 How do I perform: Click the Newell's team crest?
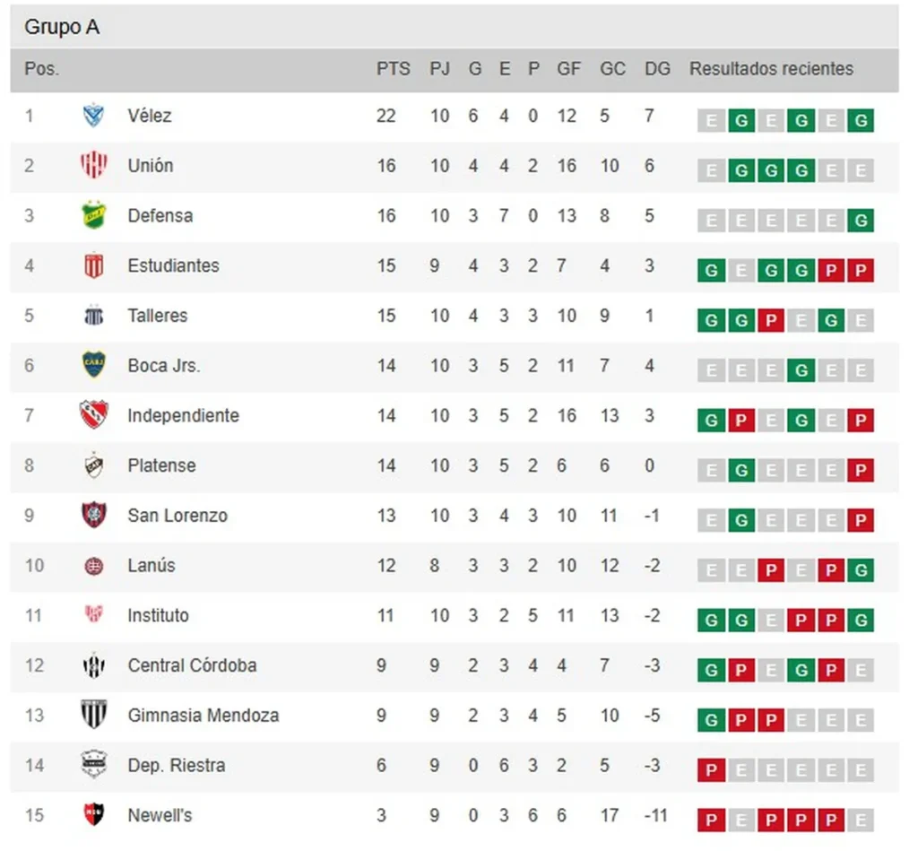point(93,815)
